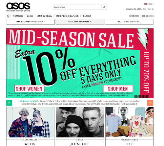Viewport: 164px width, 146px height.
Task: Open the Men menu
Action: 30,16
